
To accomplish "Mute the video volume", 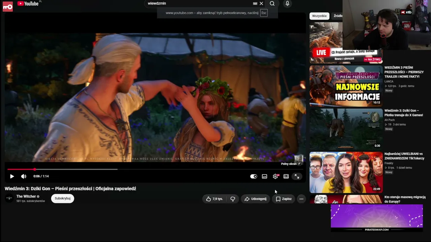I will [x=24, y=176].
